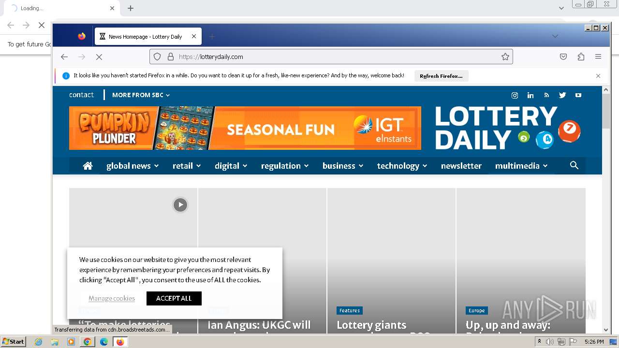Image resolution: width=619 pixels, height=348 pixels.
Task: Expand regulation menu
Action: point(285,166)
